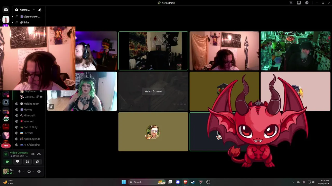Screen dimensions: 332x186
Task: Open the system volume tray icon
Action: (313, 182)
